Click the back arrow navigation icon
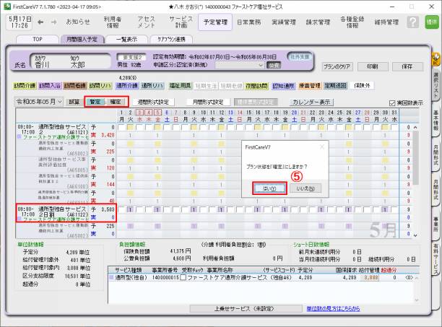Screen dimensions: 442x327 (40, 22)
